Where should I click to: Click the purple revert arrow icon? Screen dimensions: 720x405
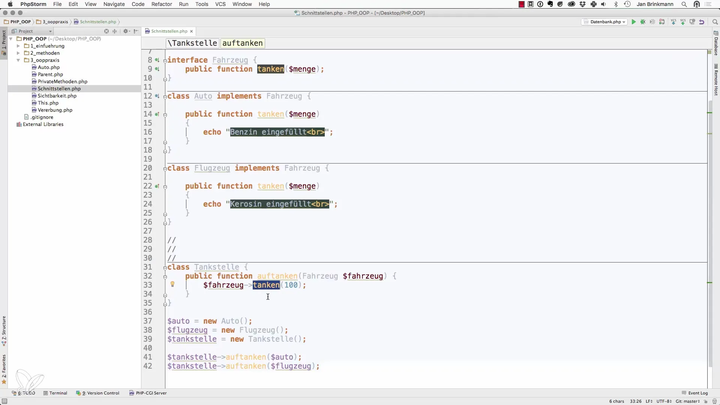click(x=702, y=22)
